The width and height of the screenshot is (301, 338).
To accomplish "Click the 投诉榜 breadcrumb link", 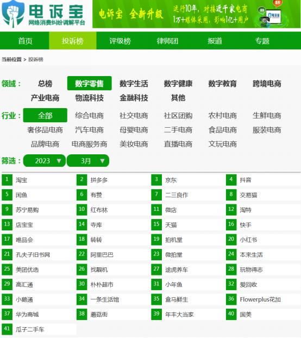I will click(36, 59).
